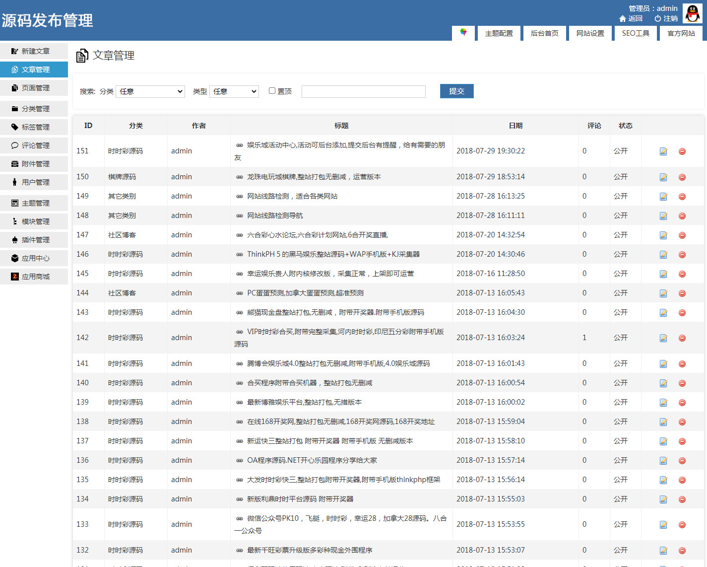Open edit icon for article 141
Screen dimensions: 707x567
click(x=663, y=364)
